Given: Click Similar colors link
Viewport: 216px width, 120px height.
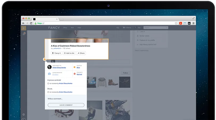Looking at the screenshot, I should (x=144, y=36).
